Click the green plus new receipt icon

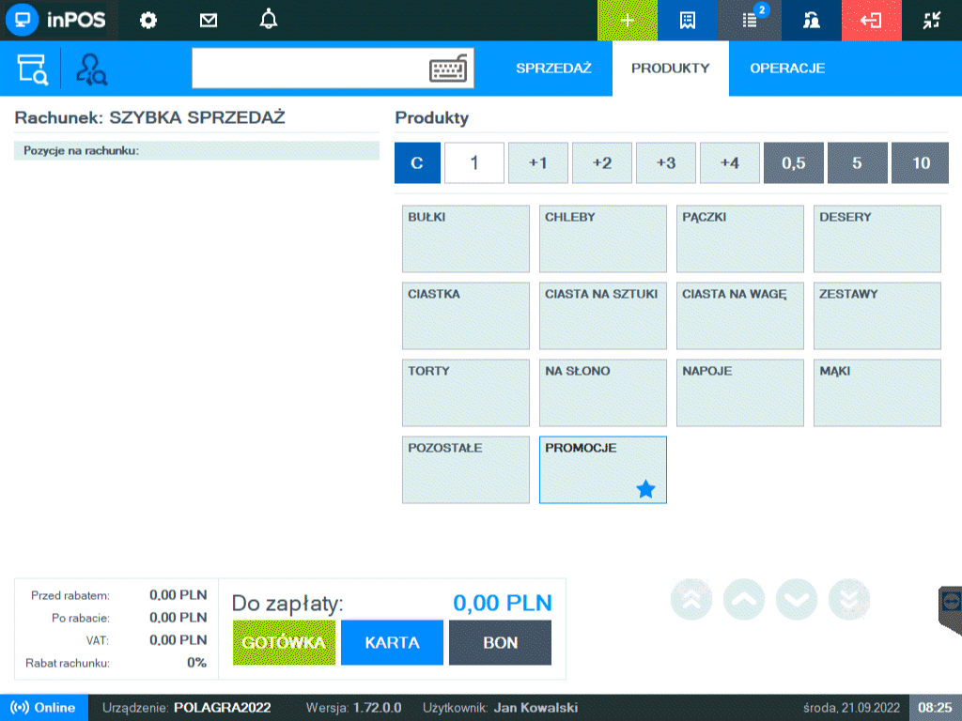627,21
